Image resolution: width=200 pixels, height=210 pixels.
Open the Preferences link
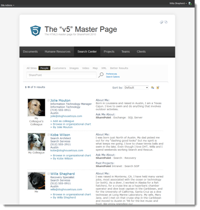(x=112, y=74)
